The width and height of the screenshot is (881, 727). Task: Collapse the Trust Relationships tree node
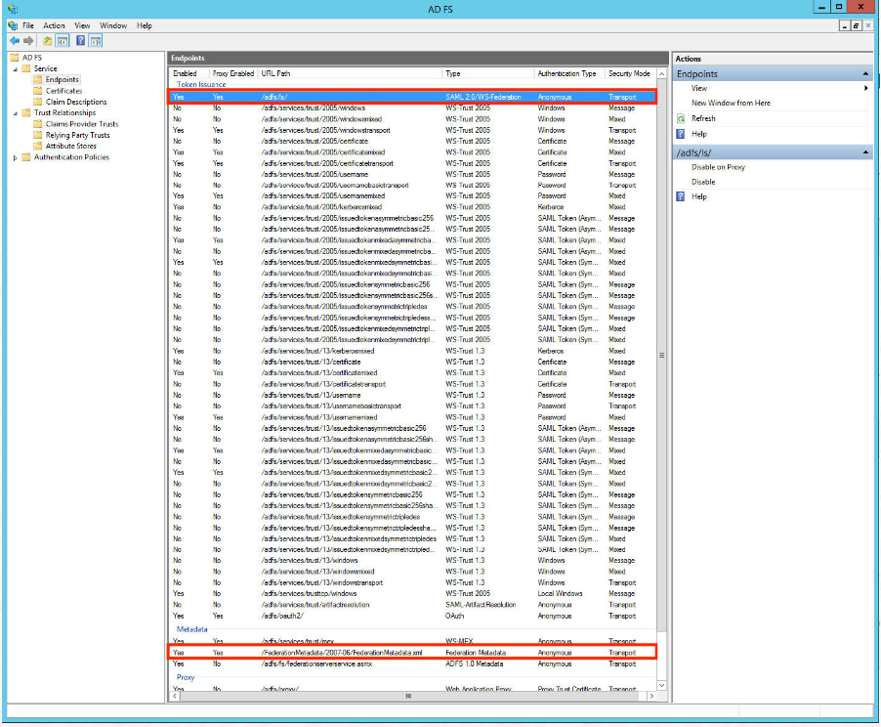[x=16, y=113]
